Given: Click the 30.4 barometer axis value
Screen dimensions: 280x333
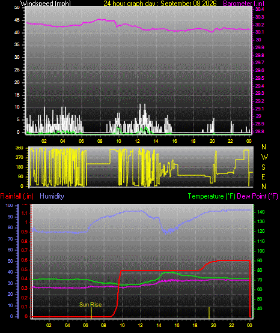Looking at the screenshot, I should tap(260, 9).
